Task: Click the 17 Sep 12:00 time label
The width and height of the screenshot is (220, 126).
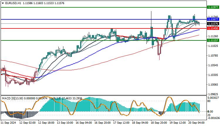Action: [121, 123]
